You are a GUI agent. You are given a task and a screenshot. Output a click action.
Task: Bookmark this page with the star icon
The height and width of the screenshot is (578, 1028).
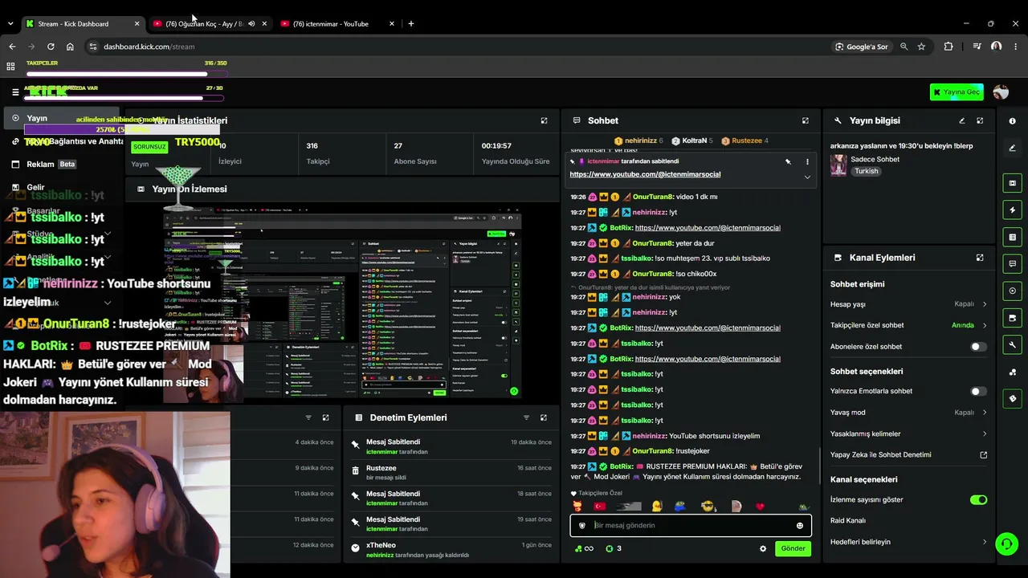tap(921, 47)
